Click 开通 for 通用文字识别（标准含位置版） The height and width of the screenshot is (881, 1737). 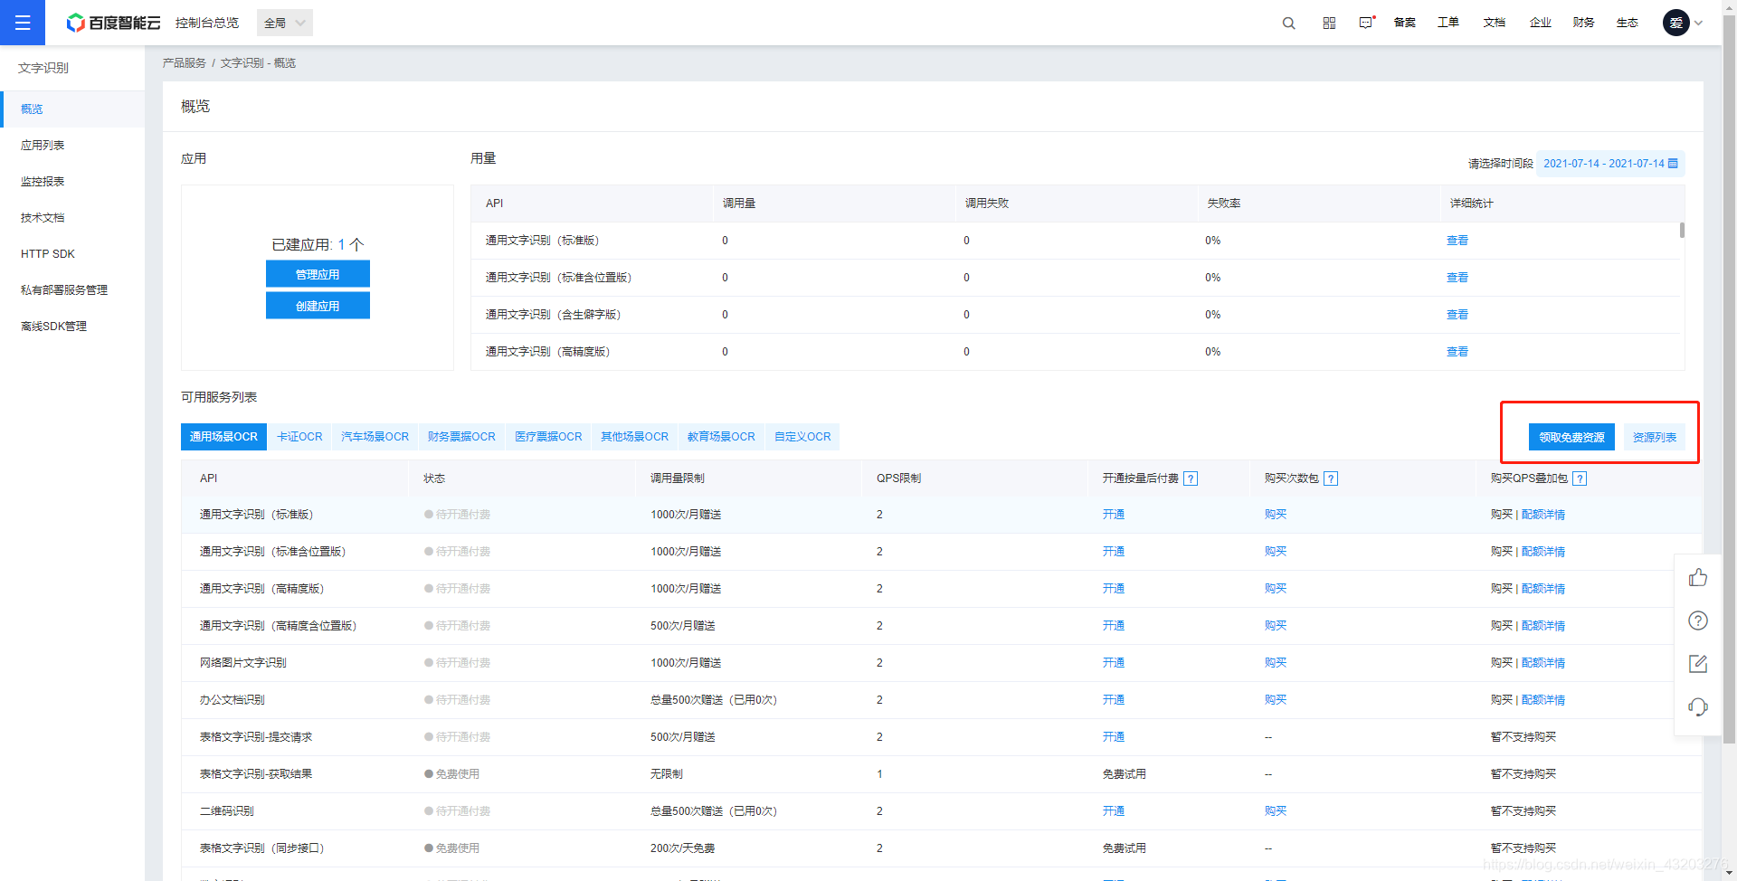1114,552
